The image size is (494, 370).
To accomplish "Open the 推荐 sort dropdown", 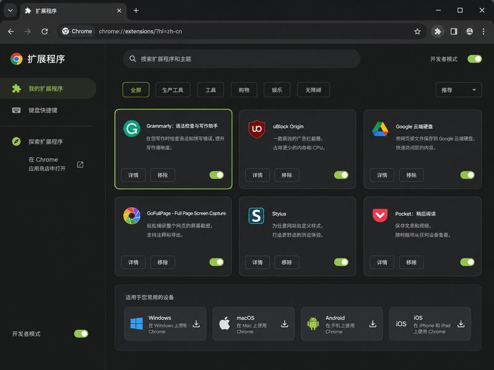I will [x=458, y=90].
